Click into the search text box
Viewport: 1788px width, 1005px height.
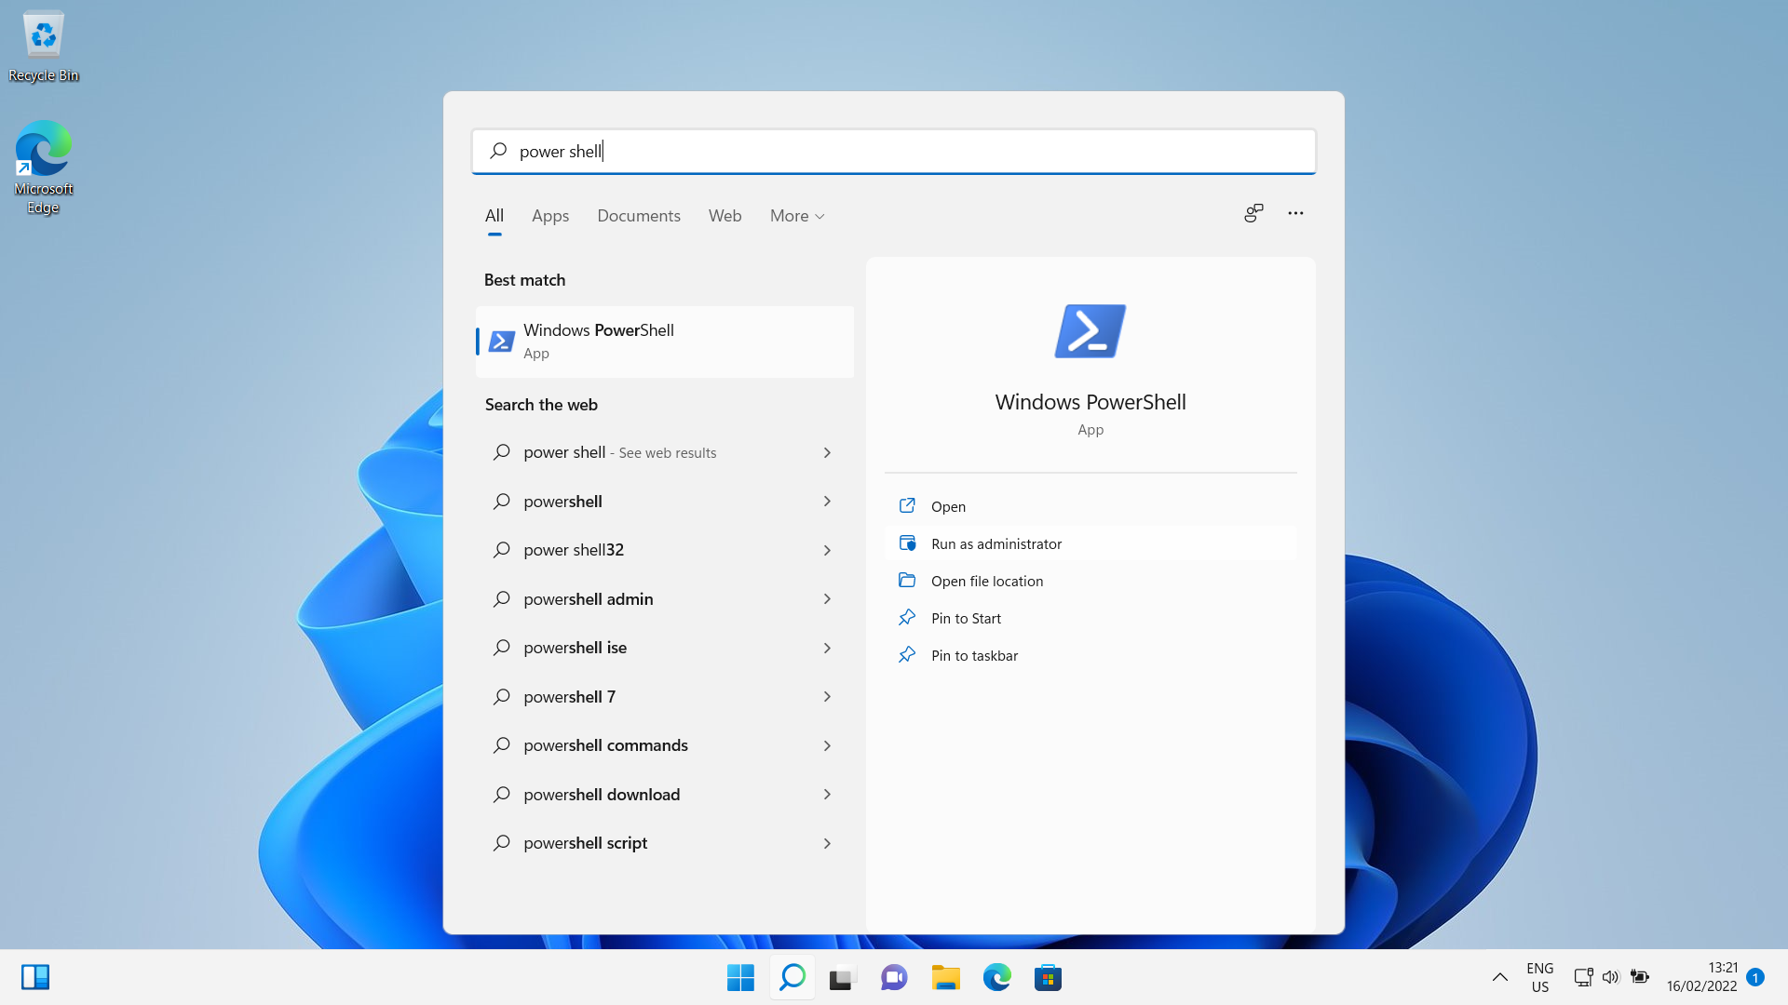coord(894,152)
